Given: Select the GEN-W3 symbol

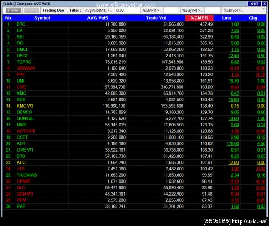Looking at the screenshot, I should (25, 194).
